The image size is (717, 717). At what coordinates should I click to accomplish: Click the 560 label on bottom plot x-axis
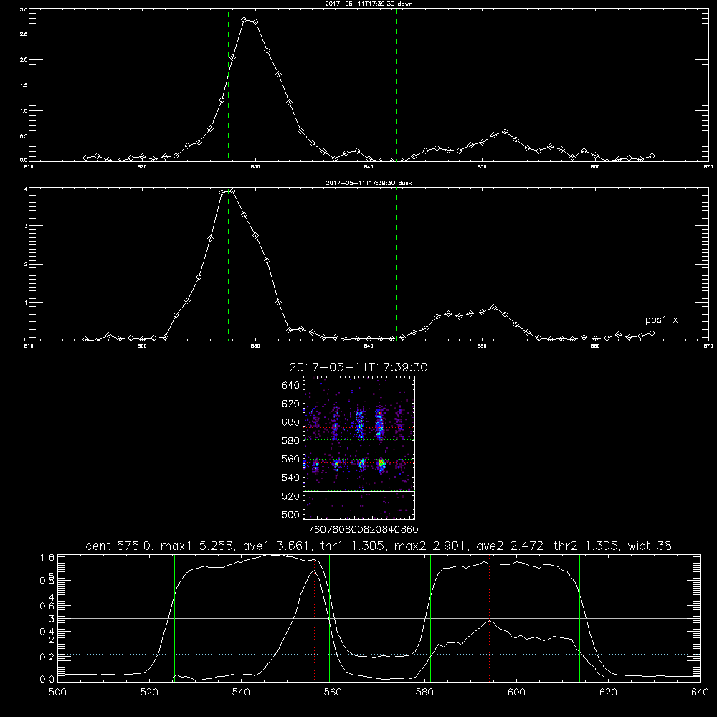(333, 693)
